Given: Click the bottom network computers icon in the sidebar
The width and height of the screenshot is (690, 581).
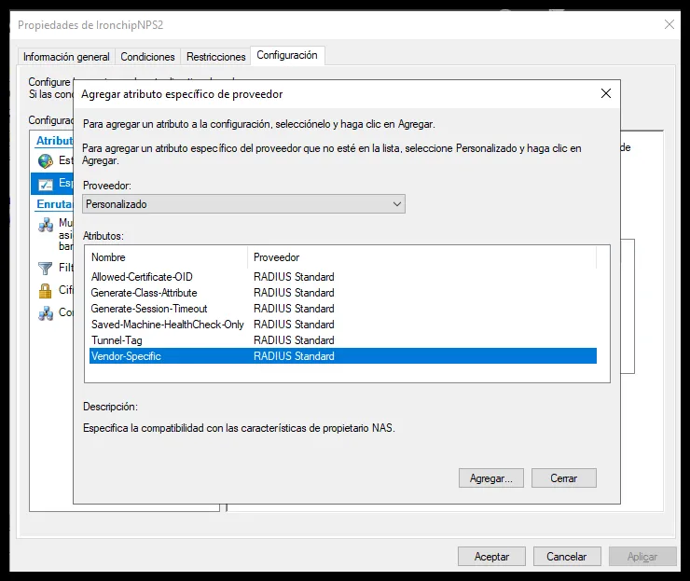Looking at the screenshot, I should 46,313.
